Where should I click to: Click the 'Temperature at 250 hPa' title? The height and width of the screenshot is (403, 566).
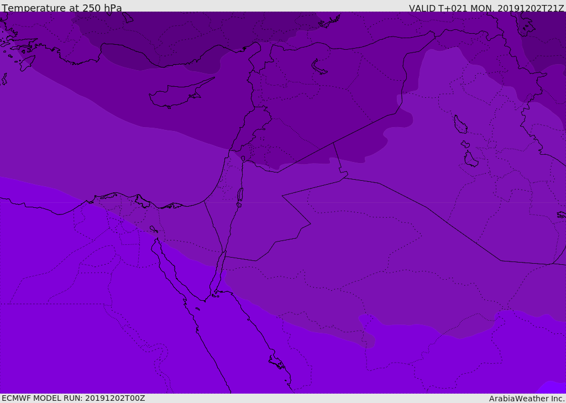coord(62,8)
